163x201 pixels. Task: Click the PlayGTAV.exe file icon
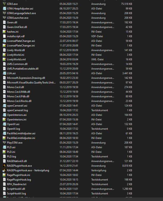[4, 143]
